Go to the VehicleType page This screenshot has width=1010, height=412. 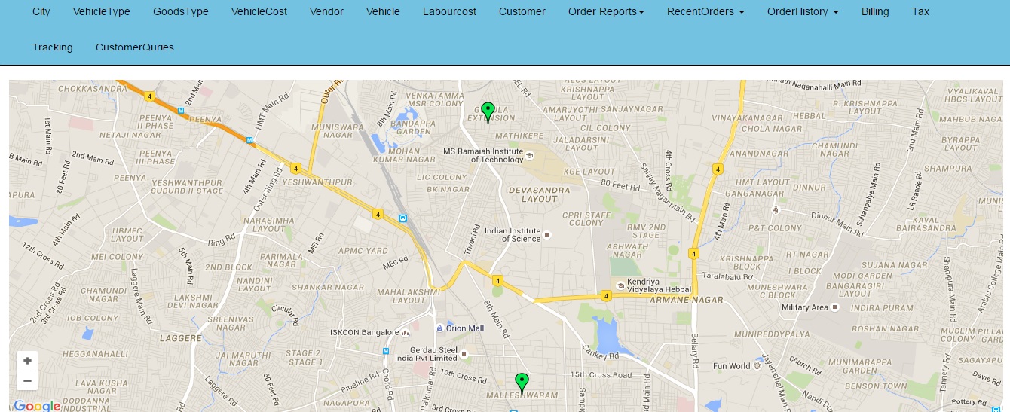[102, 11]
